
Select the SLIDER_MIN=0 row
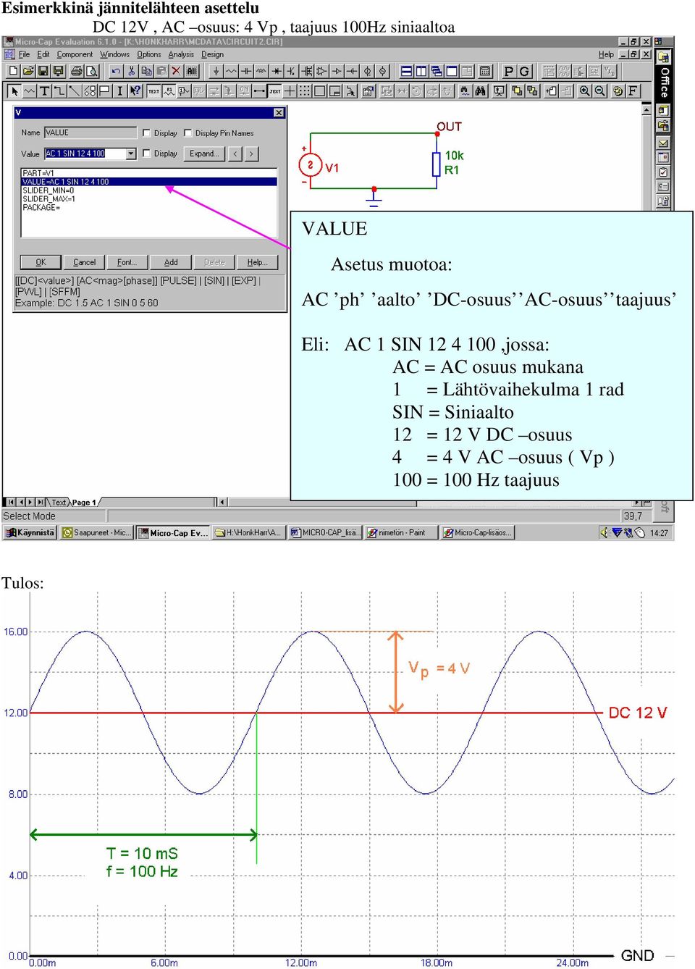(149, 190)
